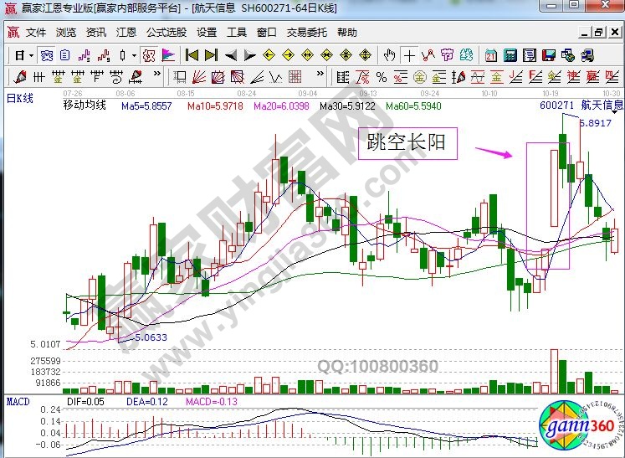Click the 日K线 chart label
Image resolution: width=625 pixels, height=458 pixels.
pos(20,98)
